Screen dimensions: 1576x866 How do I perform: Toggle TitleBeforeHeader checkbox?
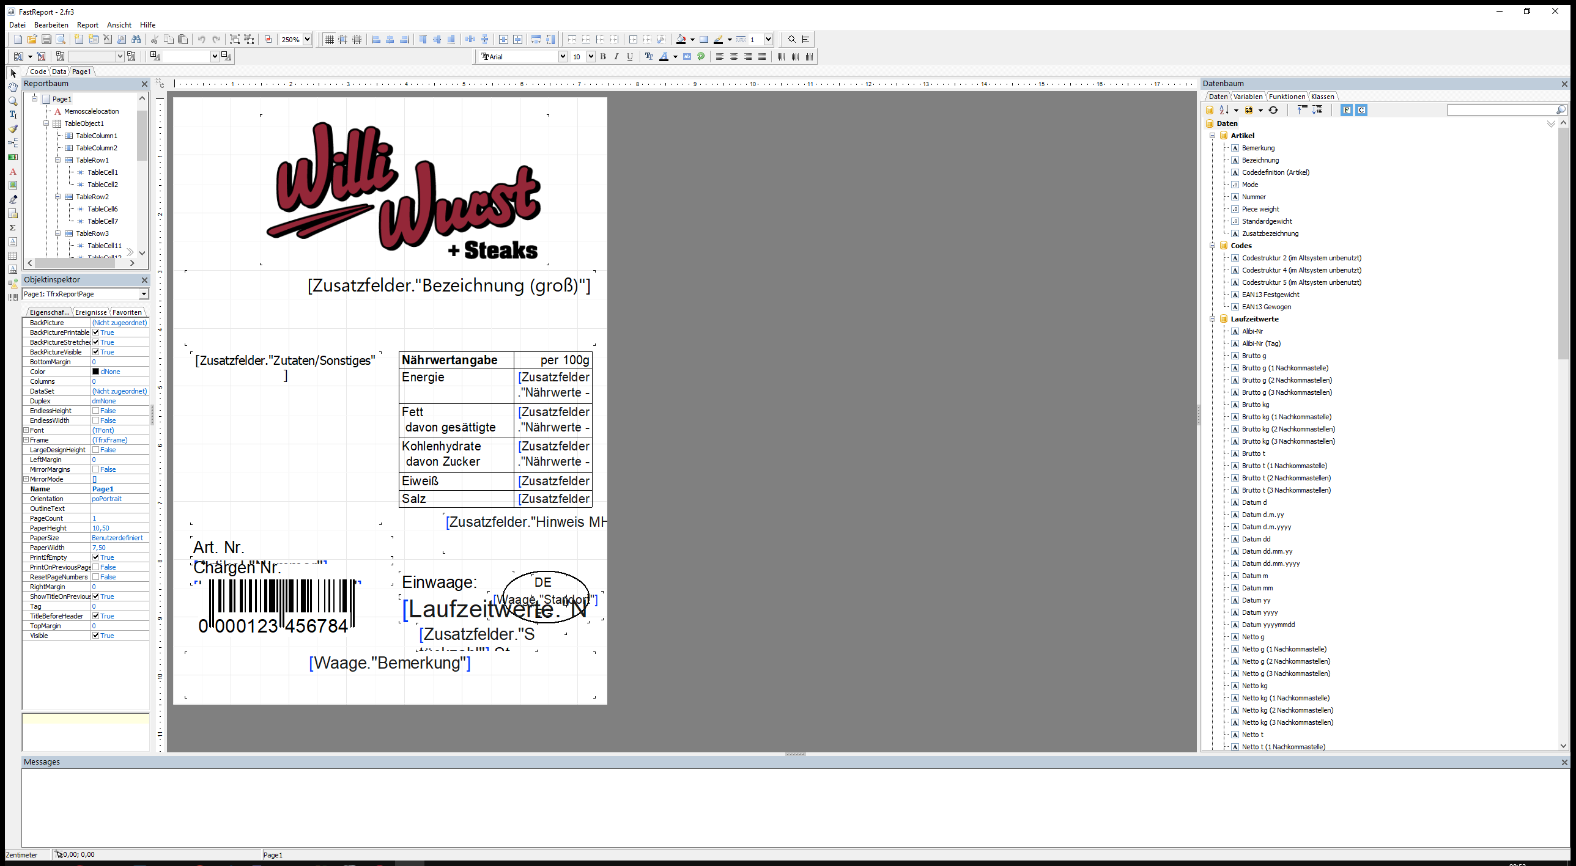(x=95, y=616)
